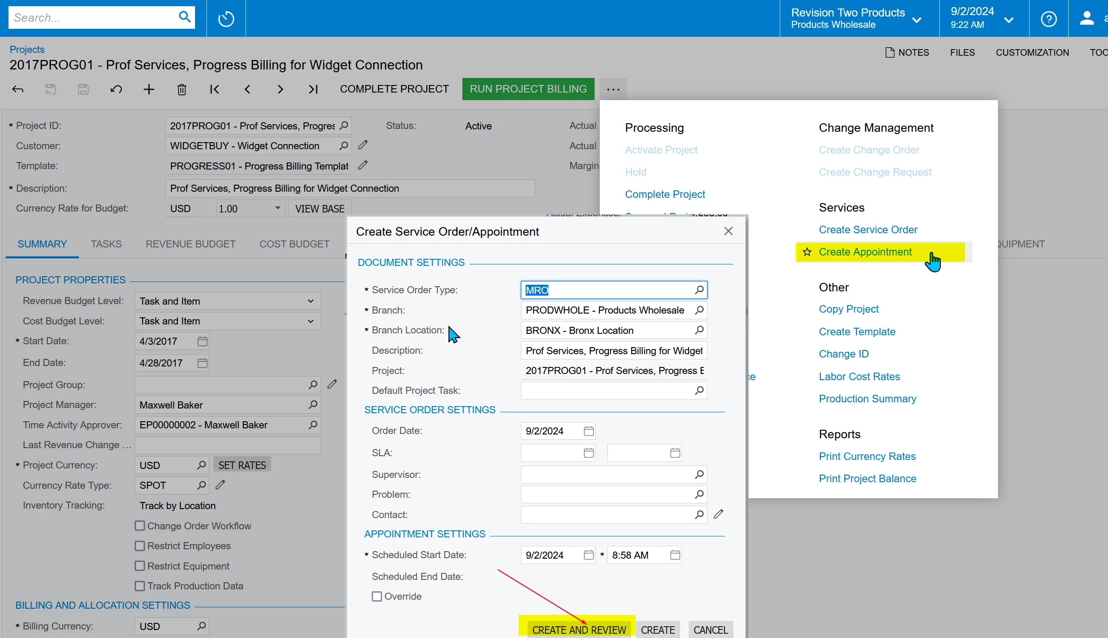Click the undo arrow in toolbar
The height and width of the screenshot is (638, 1108).
[116, 89]
